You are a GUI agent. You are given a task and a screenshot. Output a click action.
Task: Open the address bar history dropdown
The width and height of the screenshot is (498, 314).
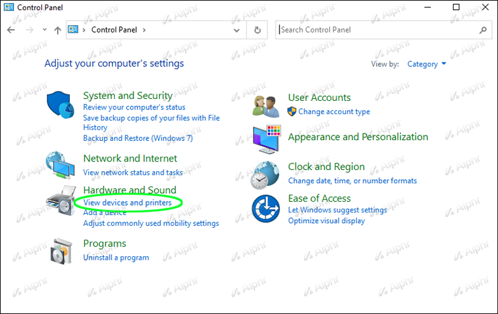pos(236,30)
